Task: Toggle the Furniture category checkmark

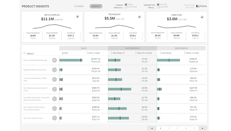Action: click(202, 17)
